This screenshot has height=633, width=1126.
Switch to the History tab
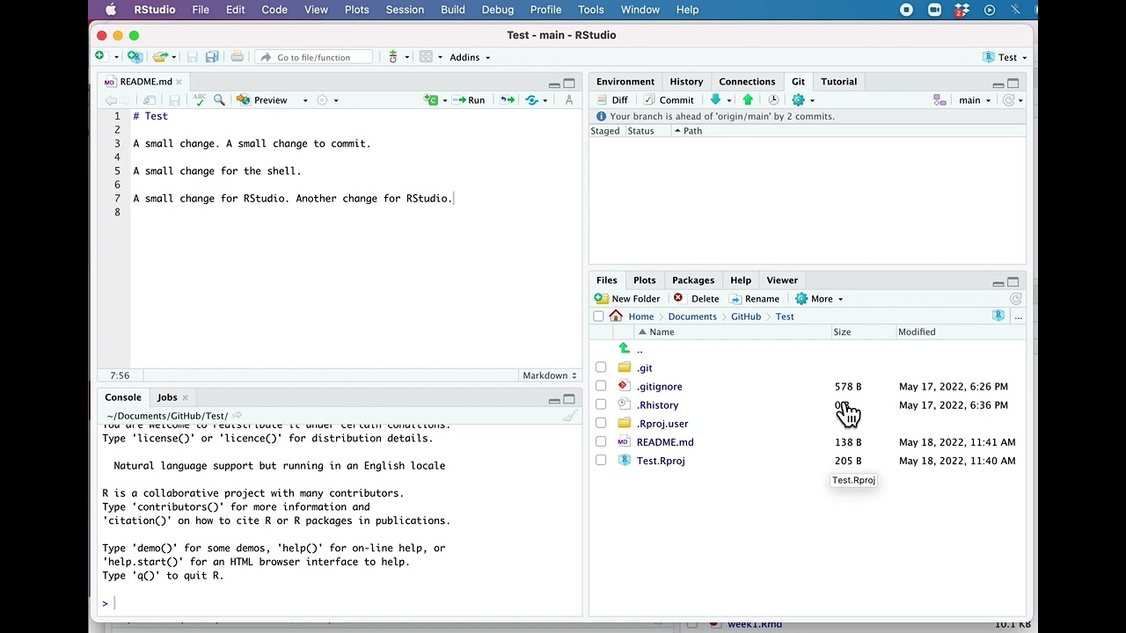tap(686, 82)
